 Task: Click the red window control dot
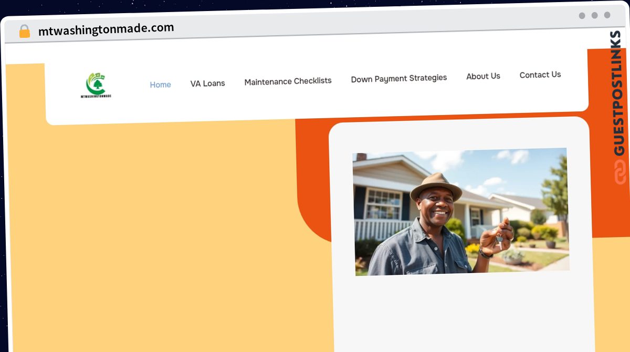[x=582, y=15]
